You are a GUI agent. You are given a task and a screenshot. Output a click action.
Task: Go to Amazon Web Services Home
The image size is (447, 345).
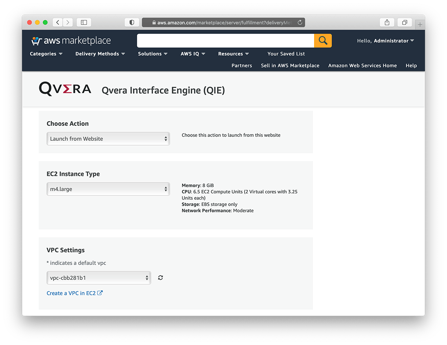(x=362, y=66)
